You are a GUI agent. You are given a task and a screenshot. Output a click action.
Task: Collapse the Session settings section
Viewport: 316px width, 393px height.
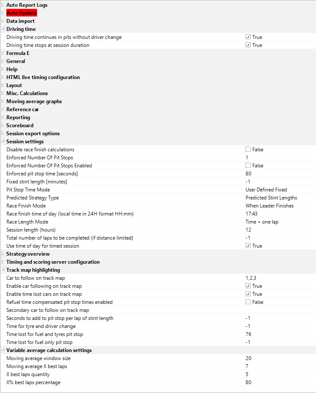coord(3,142)
